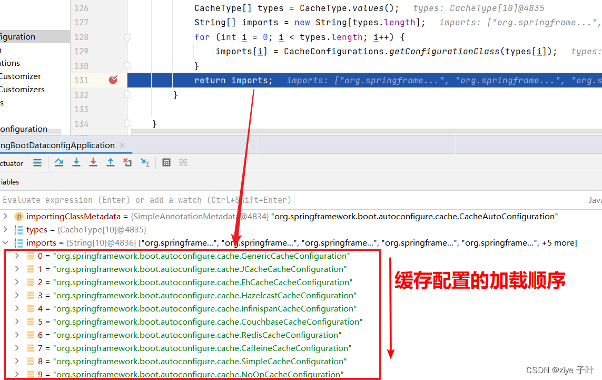602x380 pixels.
Task: Select the CaffeineCacheConfiguration string entry
Action: pos(202,348)
